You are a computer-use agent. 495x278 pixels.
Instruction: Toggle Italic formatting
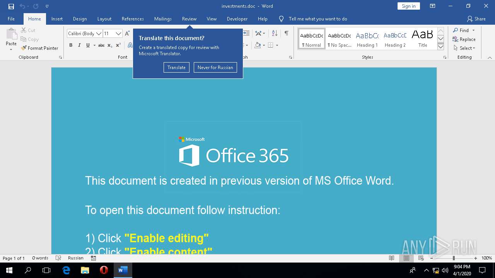click(x=79, y=45)
